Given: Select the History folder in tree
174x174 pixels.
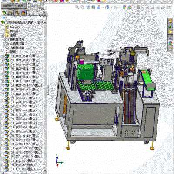Looking at the screenshot, I should (x=13, y=27).
